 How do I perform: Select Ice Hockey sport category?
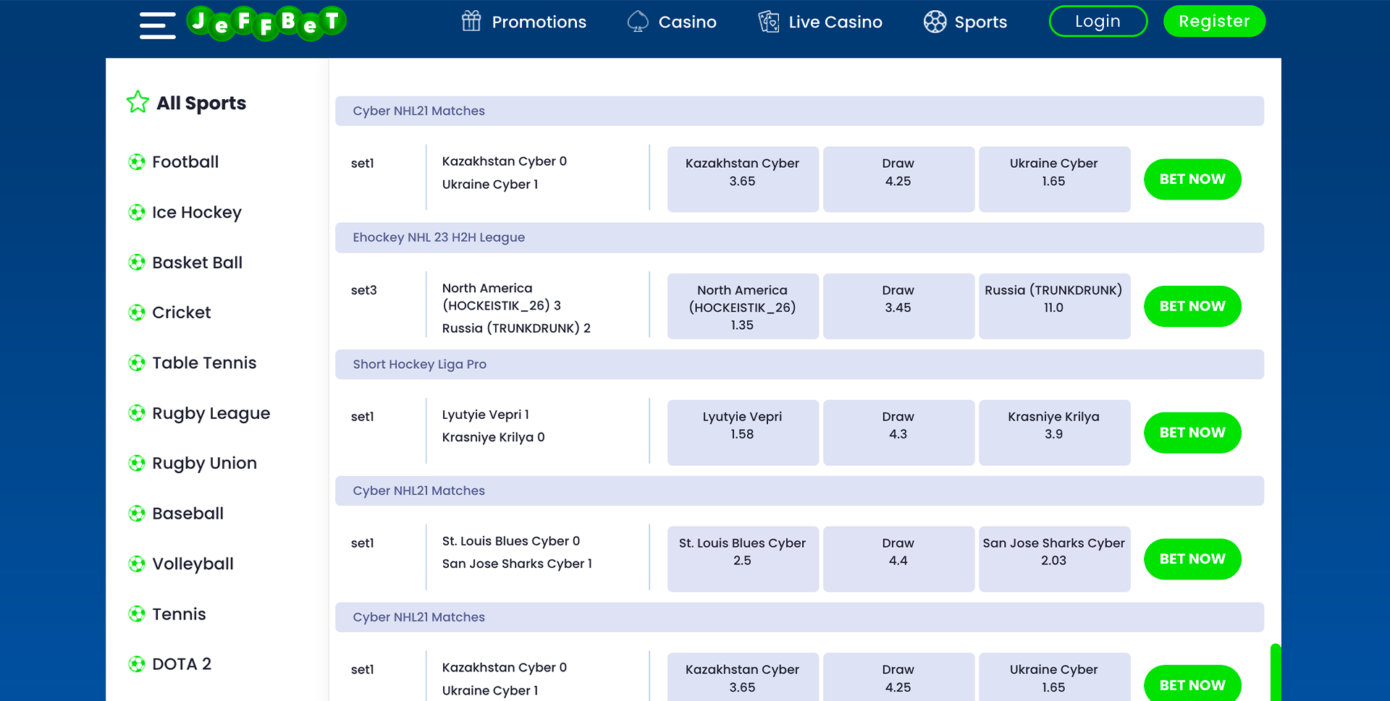[197, 213]
